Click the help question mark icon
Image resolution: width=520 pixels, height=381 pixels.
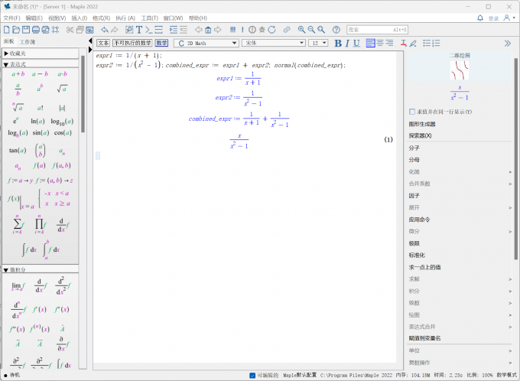pos(336,30)
